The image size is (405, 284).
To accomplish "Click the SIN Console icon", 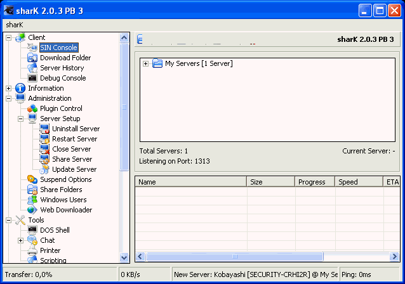I will [x=32, y=48].
